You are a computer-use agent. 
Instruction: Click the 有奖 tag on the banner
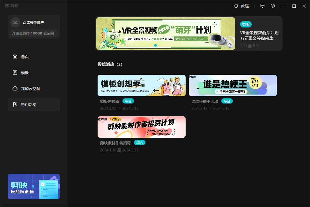tap(246, 25)
